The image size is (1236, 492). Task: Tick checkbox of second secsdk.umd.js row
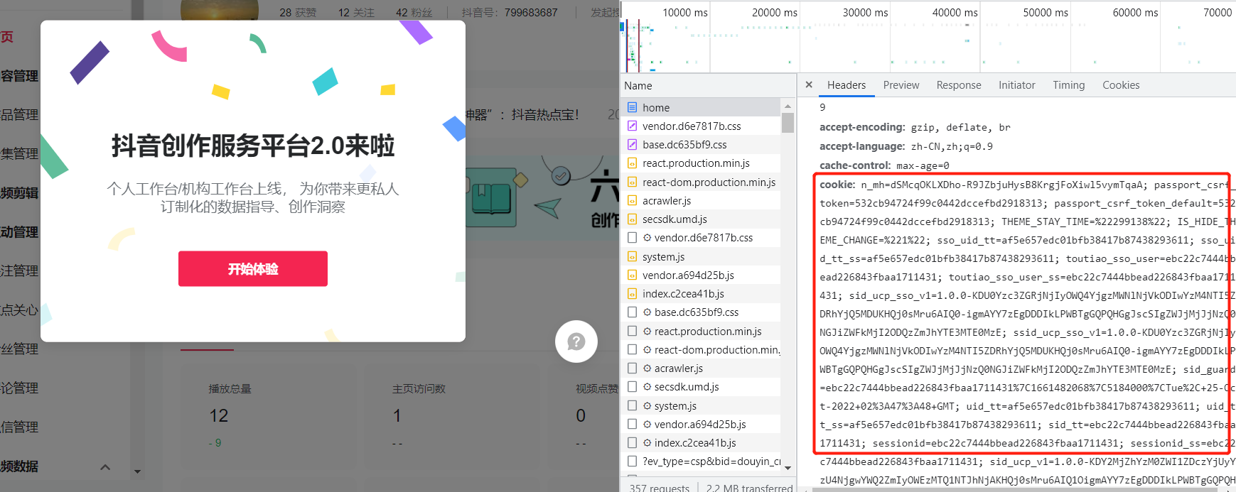click(632, 386)
